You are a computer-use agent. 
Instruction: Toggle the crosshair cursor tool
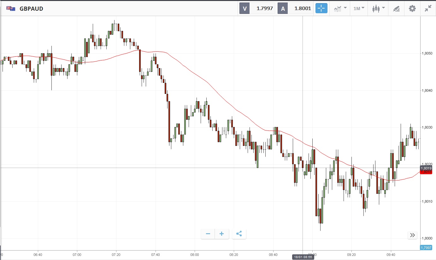(x=321, y=9)
